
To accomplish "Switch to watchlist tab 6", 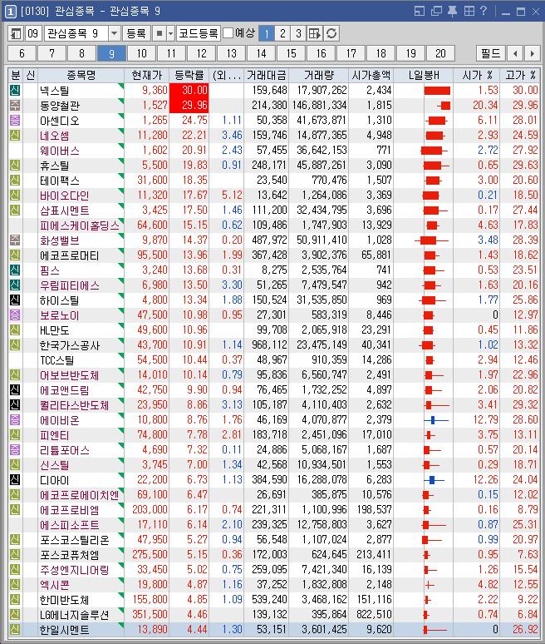I will pos(22,53).
